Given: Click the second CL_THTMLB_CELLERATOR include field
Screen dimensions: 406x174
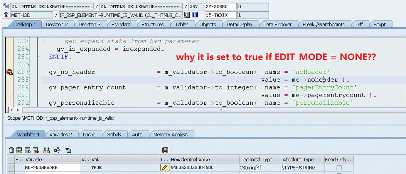Looking at the screenshot, I should tap(141, 6).
